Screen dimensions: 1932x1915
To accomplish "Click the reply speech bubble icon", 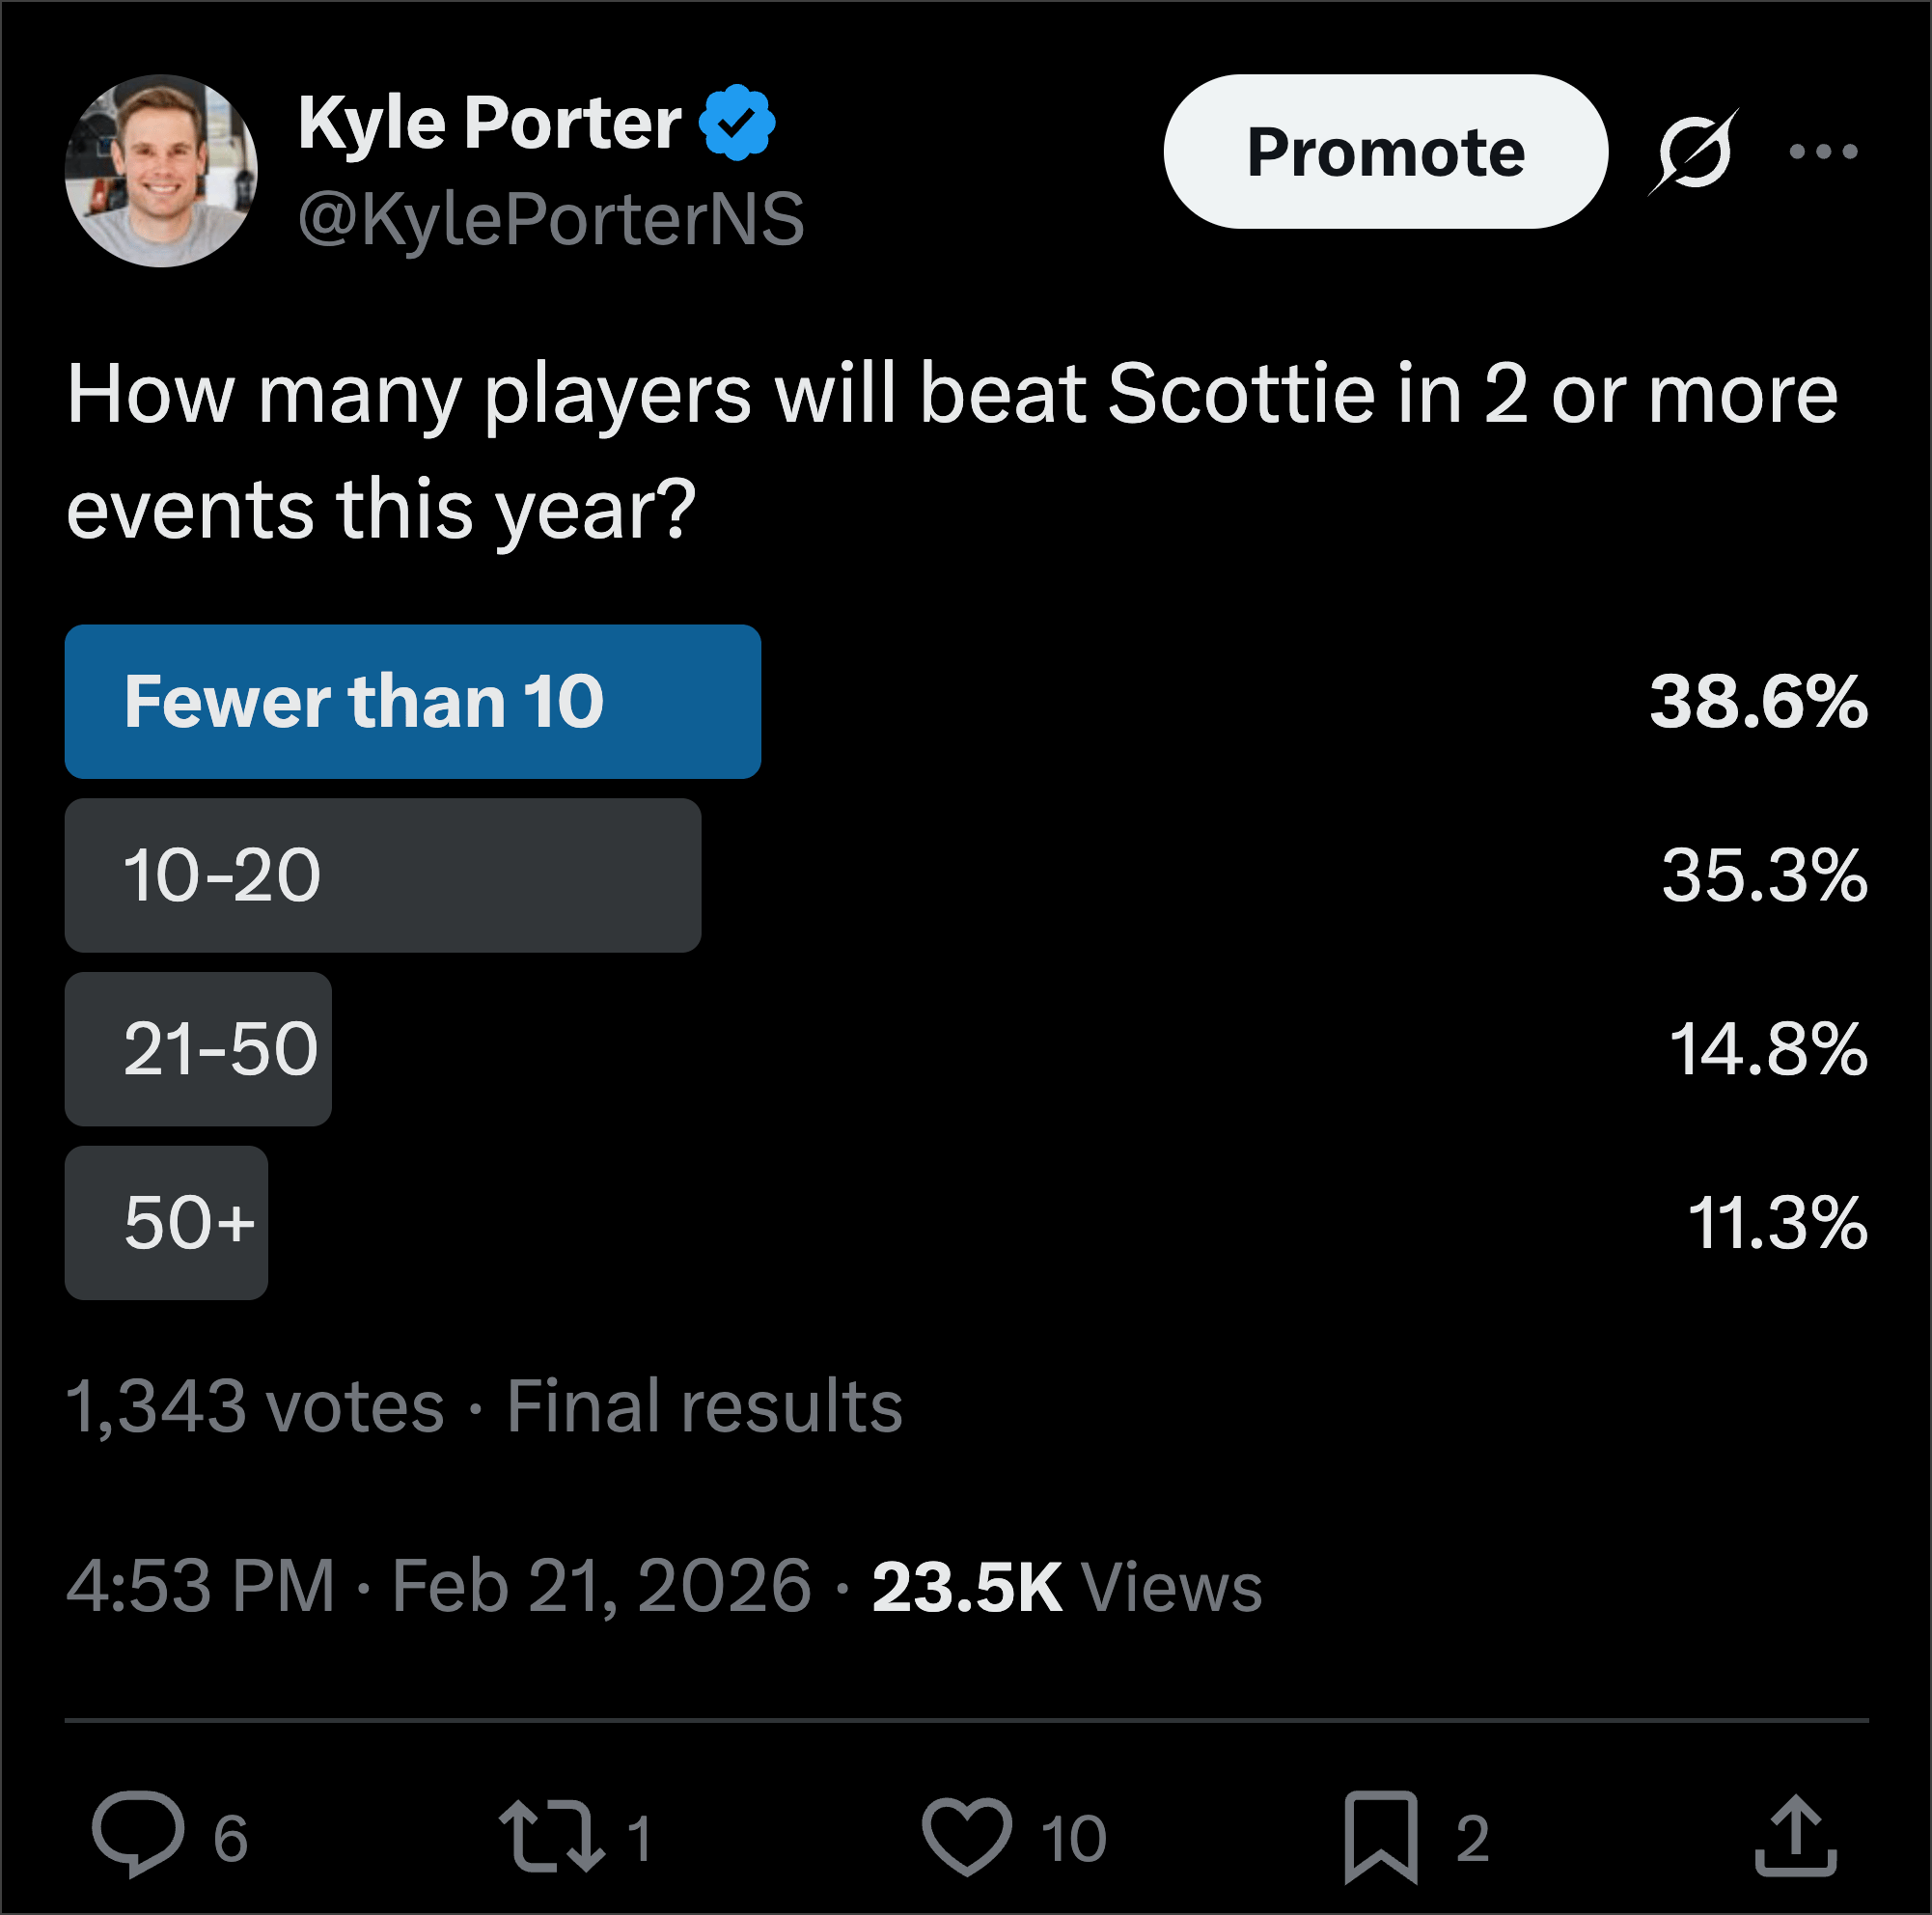I will 138,1836.
